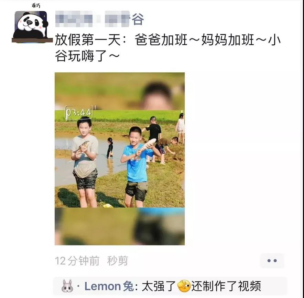Click the blurred bottom band of the video

pos(120,226)
